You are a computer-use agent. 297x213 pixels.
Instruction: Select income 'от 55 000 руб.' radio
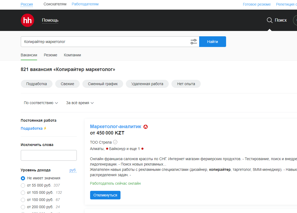pos(23,185)
